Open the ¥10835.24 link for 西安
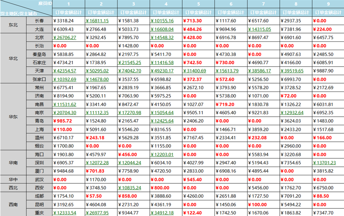 (130, 188)
